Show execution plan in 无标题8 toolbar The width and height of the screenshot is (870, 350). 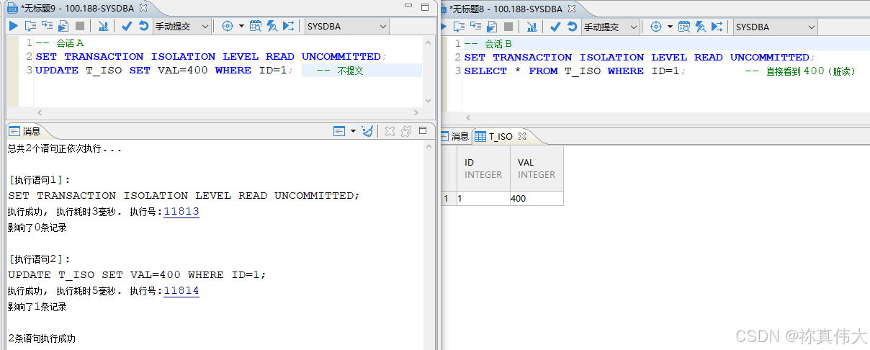click(x=532, y=27)
